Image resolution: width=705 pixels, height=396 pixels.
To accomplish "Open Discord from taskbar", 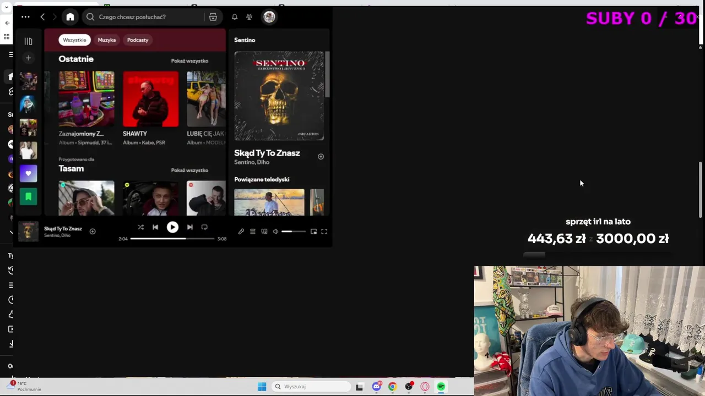I will (x=376, y=387).
